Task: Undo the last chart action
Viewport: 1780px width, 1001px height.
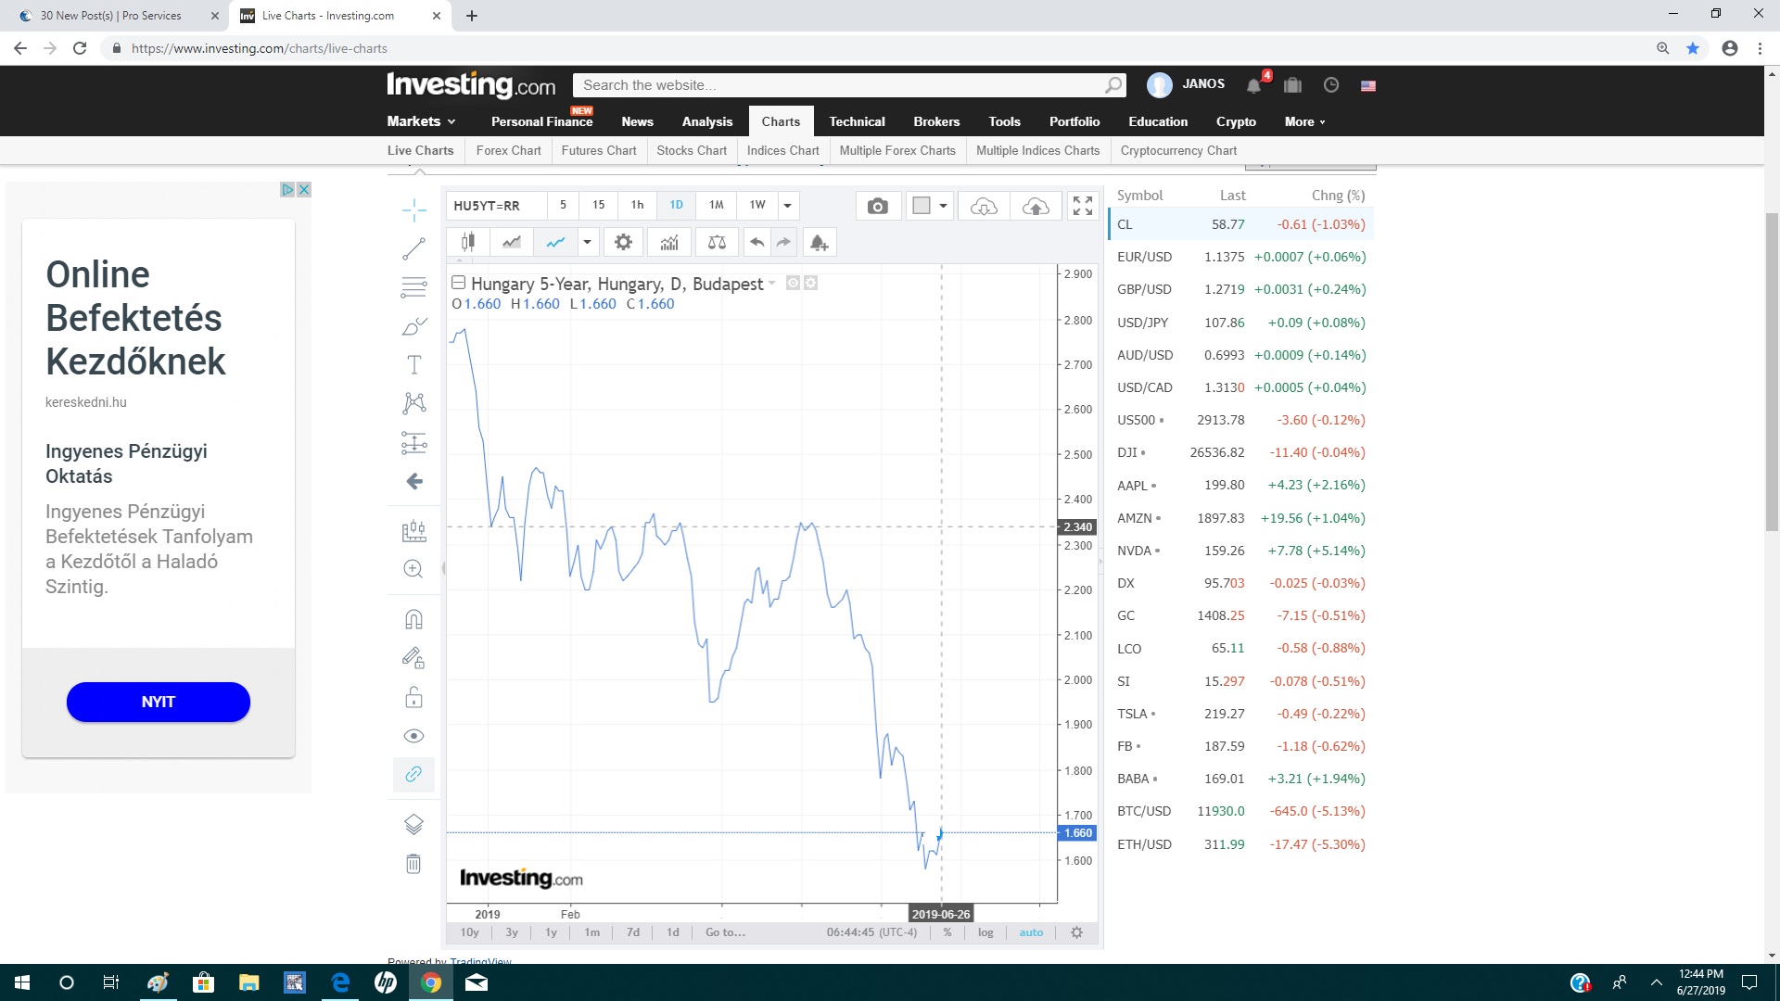Action: pyautogui.click(x=757, y=243)
